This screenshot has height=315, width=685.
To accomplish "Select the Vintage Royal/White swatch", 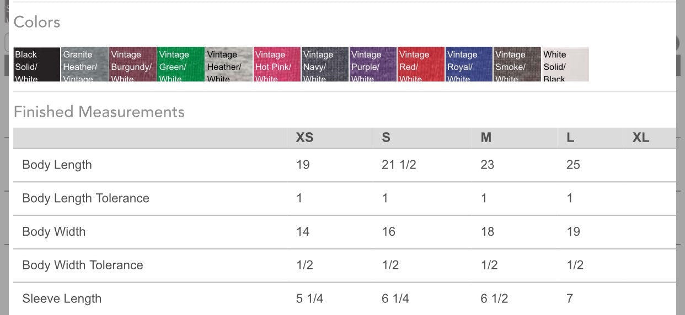I will [469, 64].
